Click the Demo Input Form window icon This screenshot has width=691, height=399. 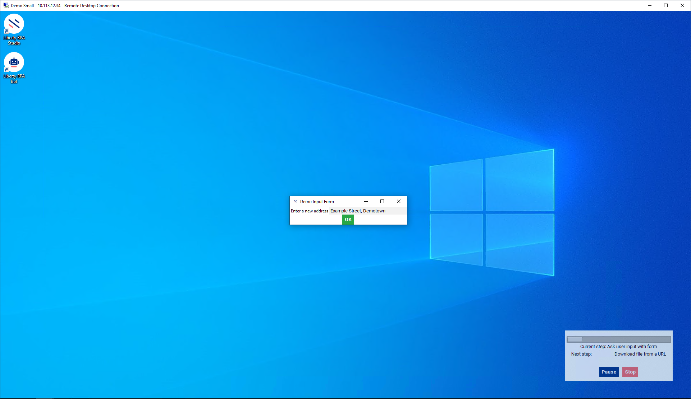pyautogui.click(x=296, y=201)
